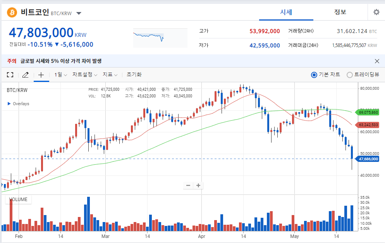Click the -10.51% change percentage
Screen dimensions: 385x243
tap(40, 45)
